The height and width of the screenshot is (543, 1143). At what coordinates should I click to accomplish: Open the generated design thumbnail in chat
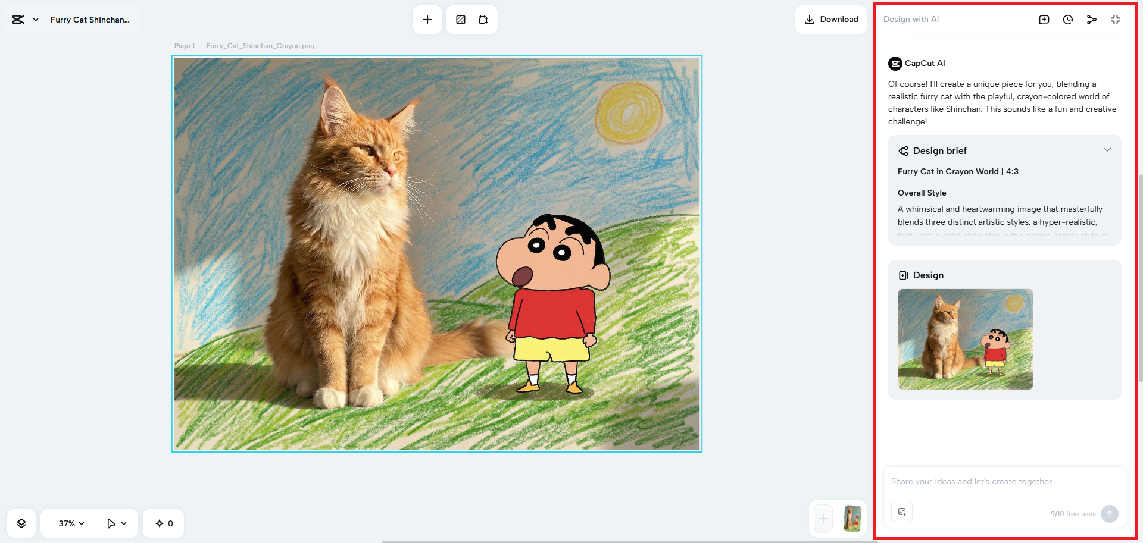(966, 339)
